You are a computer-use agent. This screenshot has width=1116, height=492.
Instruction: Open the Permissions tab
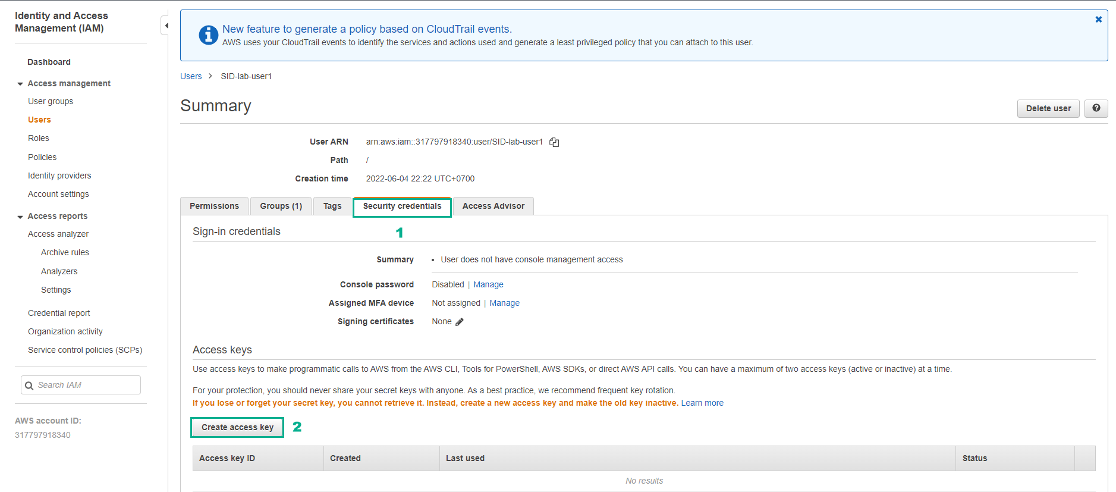(214, 206)
